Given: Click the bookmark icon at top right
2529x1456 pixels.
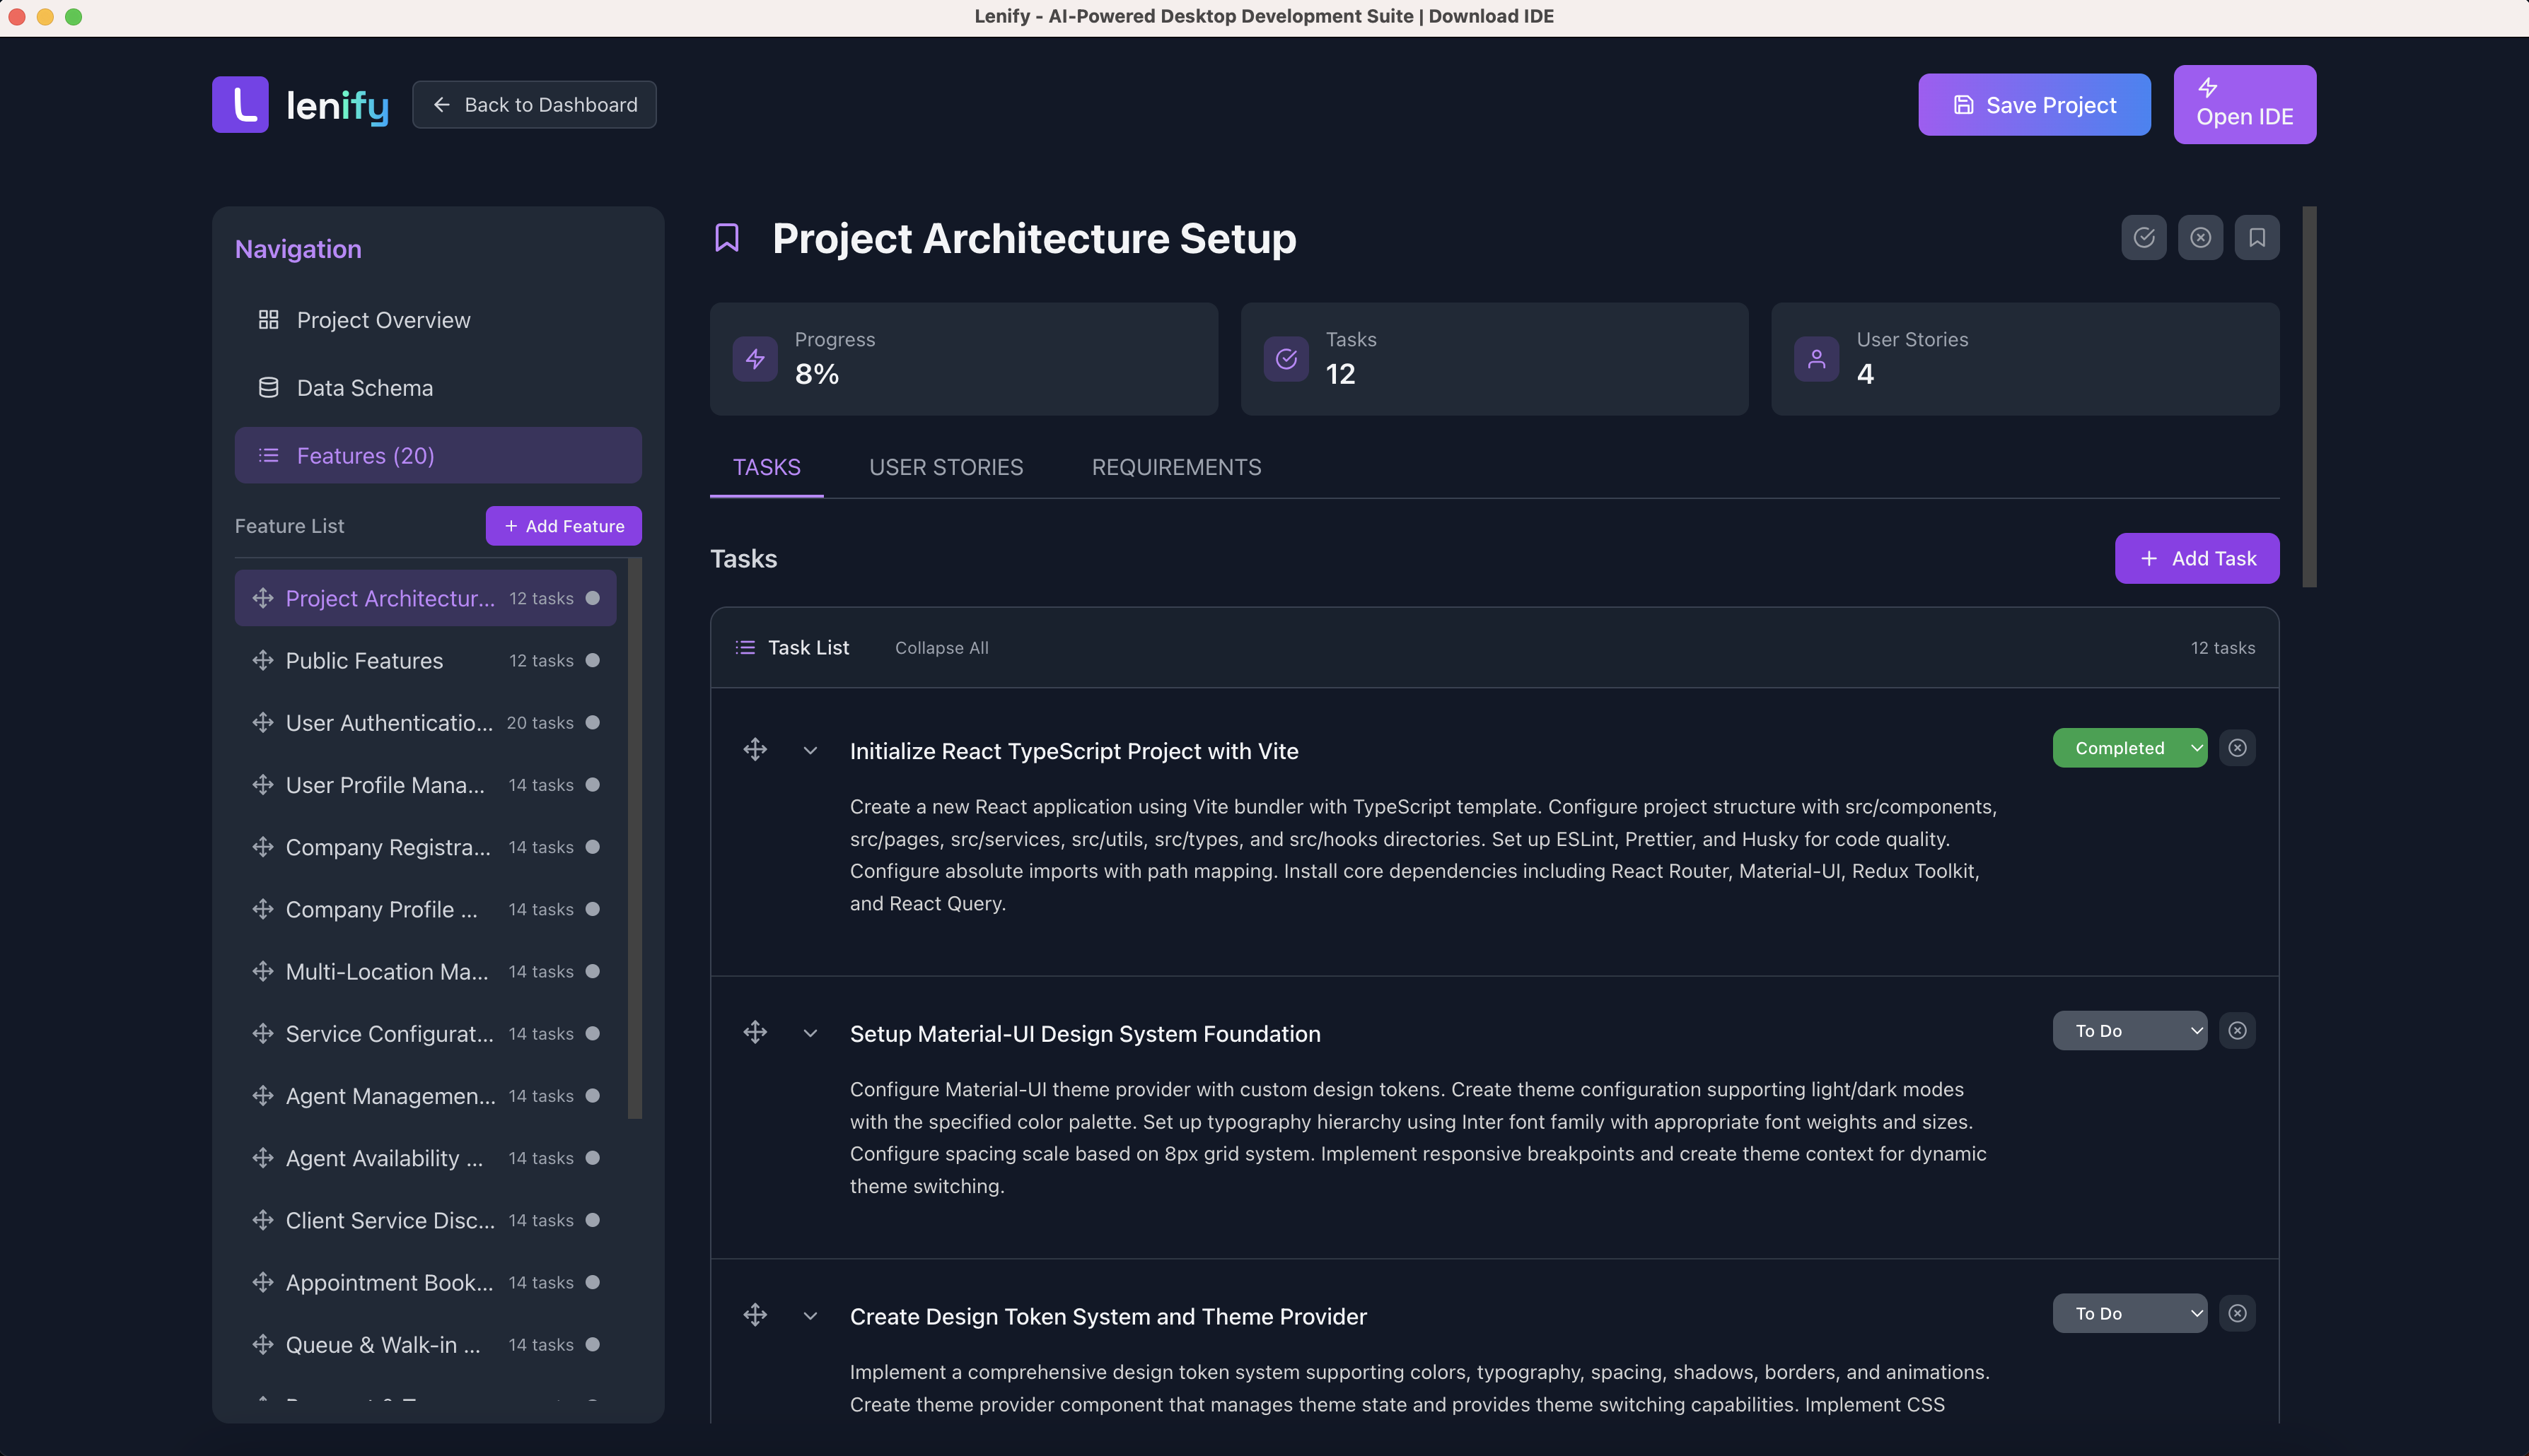Looking at the screenshot, I should [2257, 237].
